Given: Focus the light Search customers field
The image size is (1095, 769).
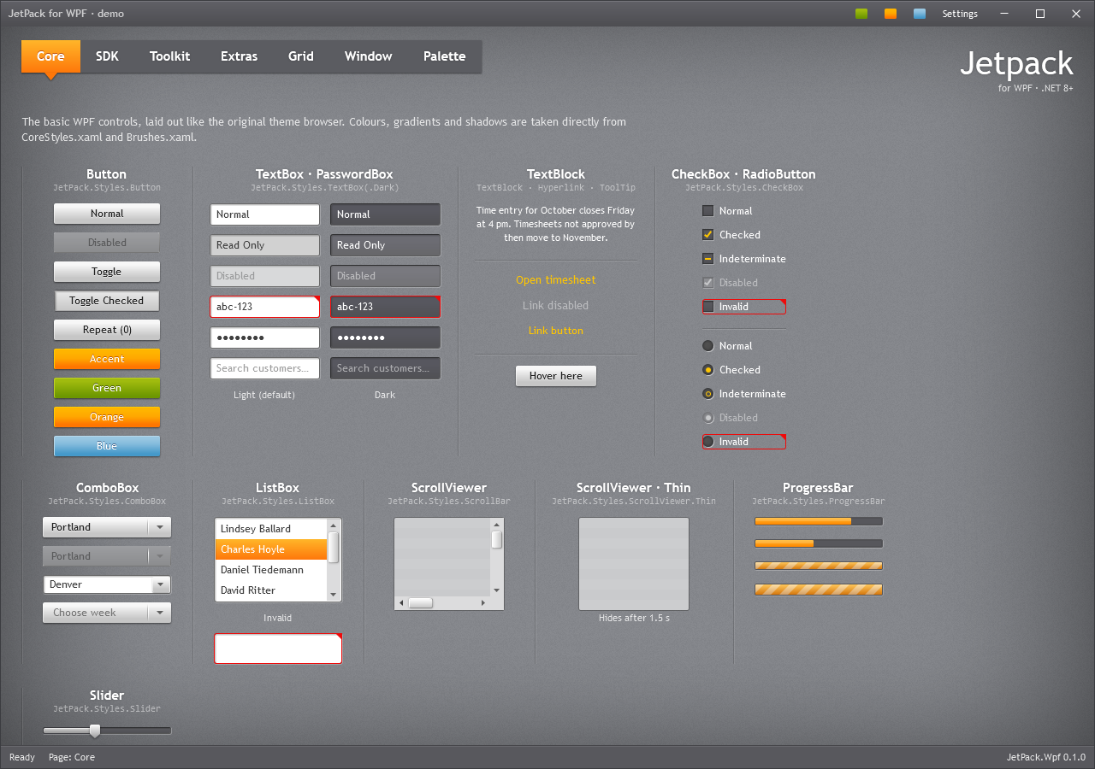Looking at the screenshot, I should (265, 368).
